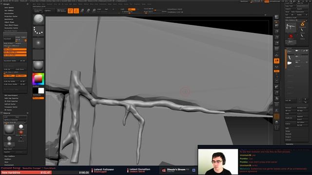Pick a hue in the color picker square
The height and width of the screenshot is (175, 312).
point(39,79)
